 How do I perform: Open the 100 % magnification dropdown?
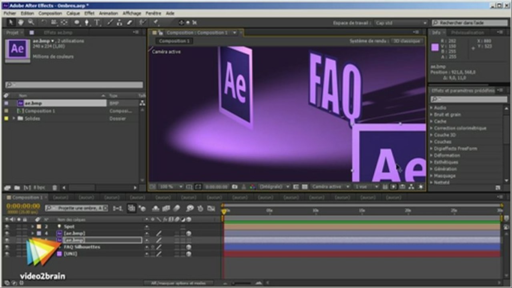[x=171, y=187]
